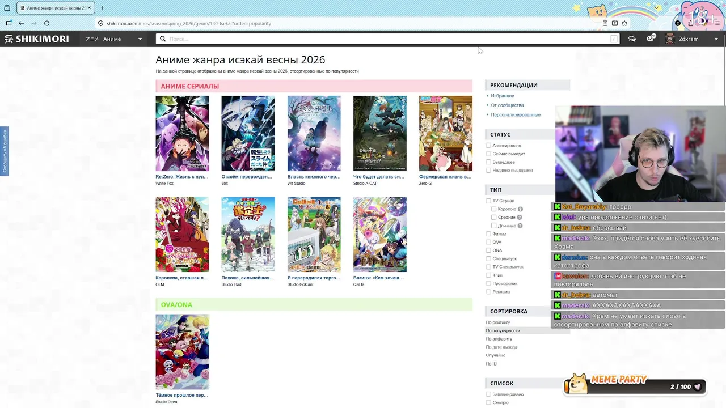The height and width of the screenshot is (408, 726).
Task: Bookmark this page with star icon
Action: click(624, 23)
